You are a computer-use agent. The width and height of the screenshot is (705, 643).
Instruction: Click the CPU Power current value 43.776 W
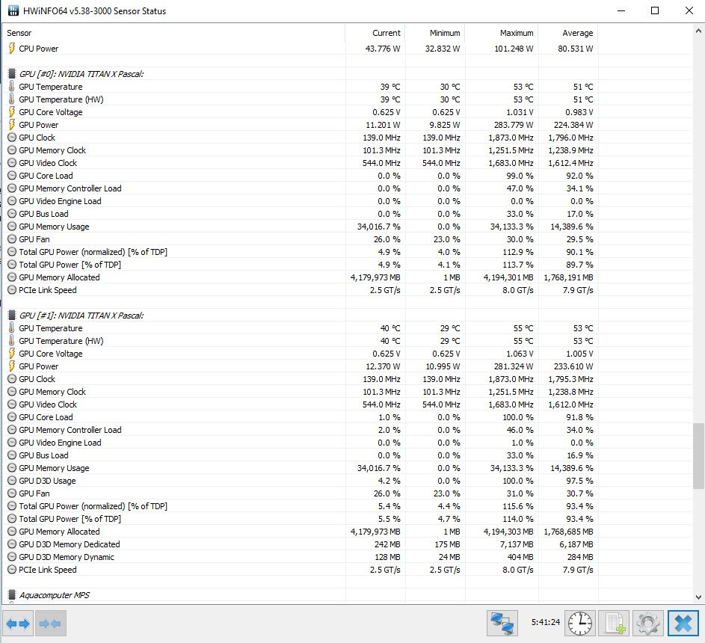coord(383,49)
